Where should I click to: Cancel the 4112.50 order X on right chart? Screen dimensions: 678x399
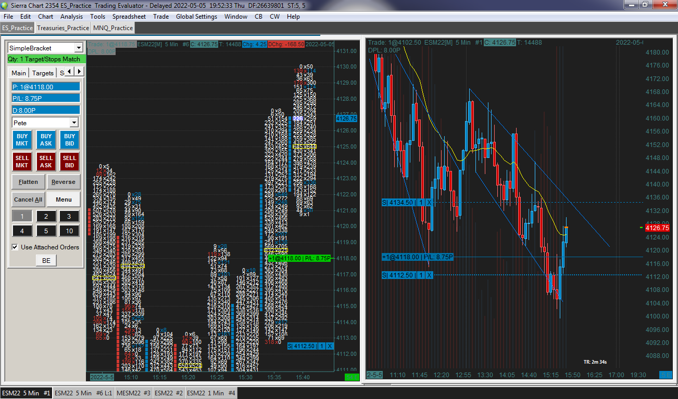click(429, 275)
